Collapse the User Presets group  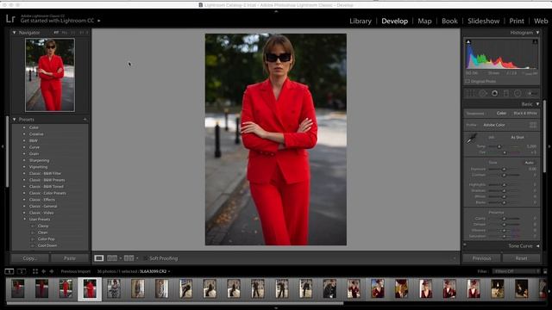(x=24, y=220)
